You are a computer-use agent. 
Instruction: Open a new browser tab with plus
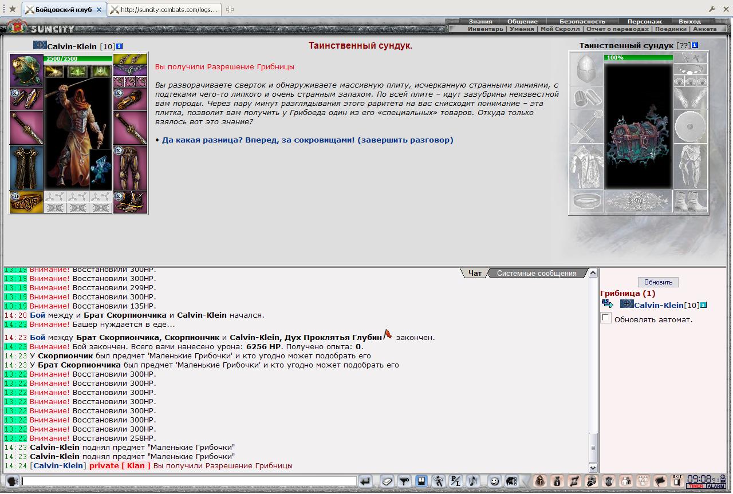point(230,9)
